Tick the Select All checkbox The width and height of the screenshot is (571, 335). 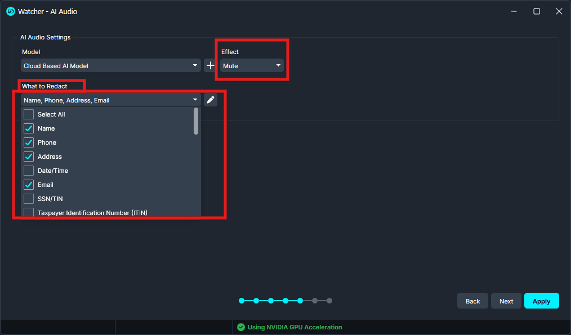29,114
